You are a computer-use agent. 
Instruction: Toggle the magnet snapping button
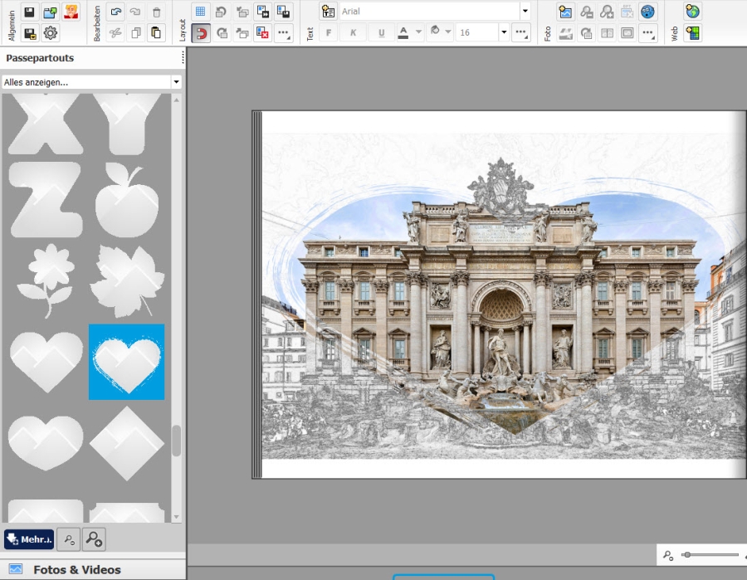click(200, 33)
